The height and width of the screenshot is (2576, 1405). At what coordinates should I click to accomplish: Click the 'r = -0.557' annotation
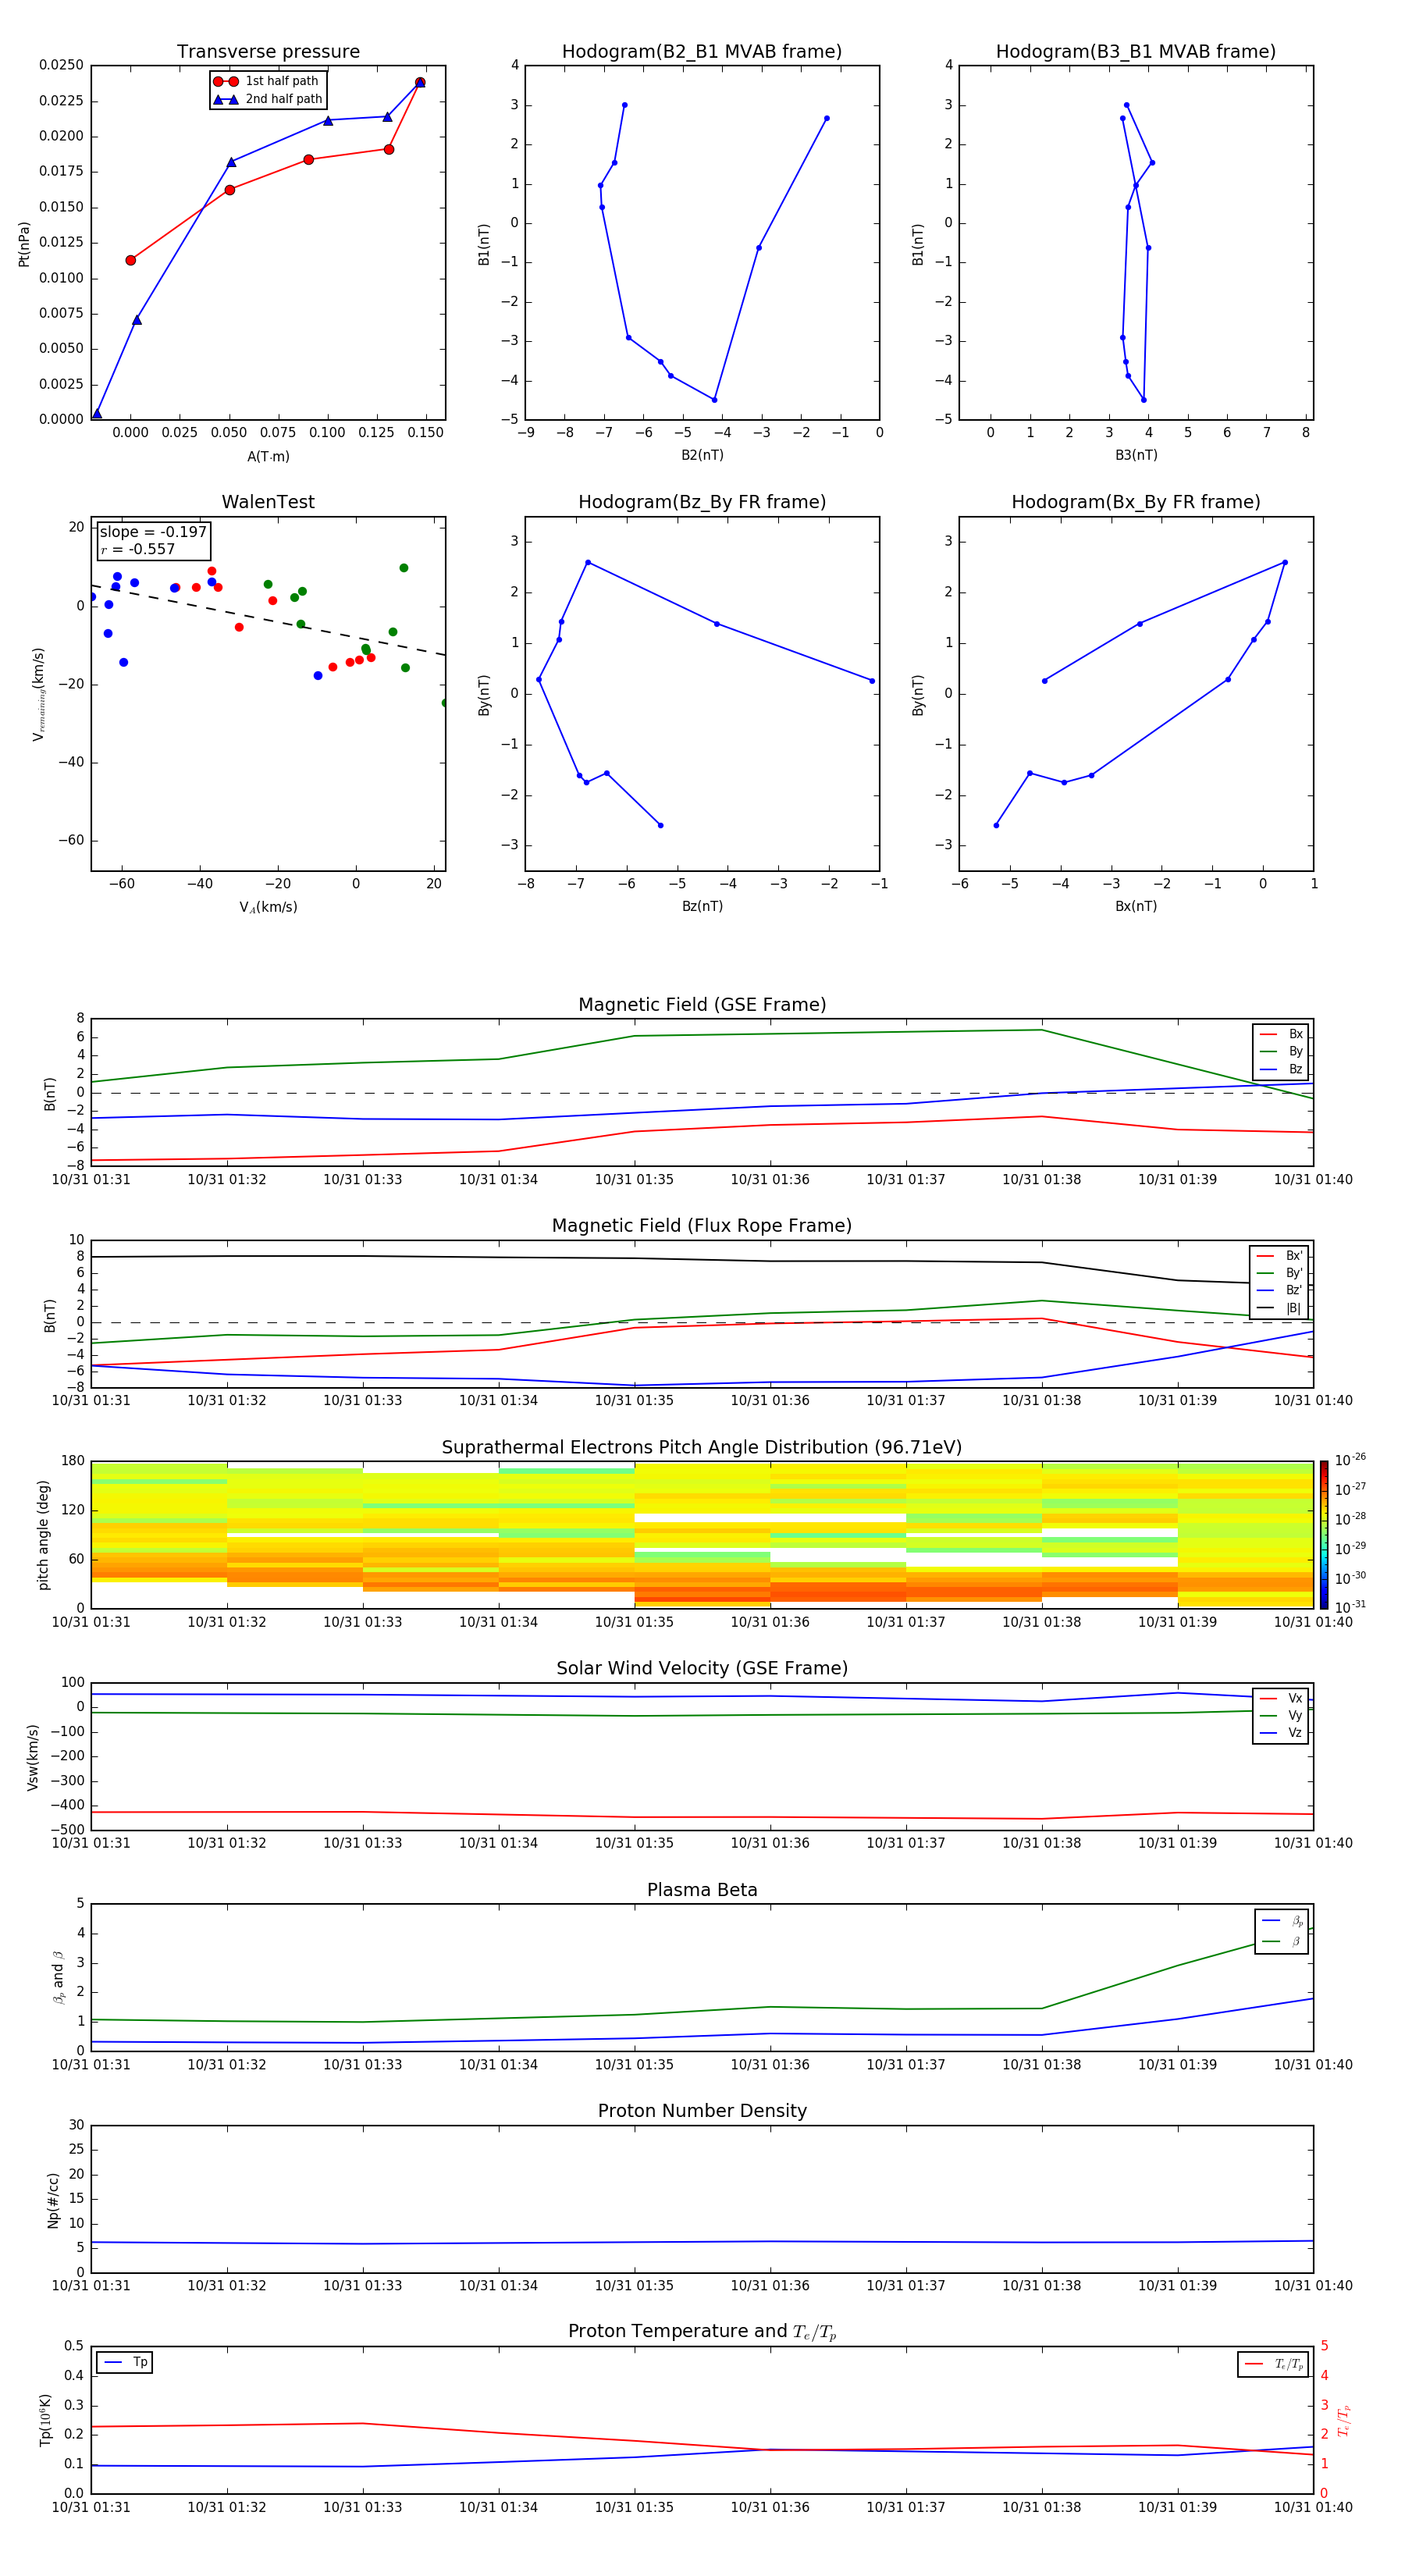137,549
